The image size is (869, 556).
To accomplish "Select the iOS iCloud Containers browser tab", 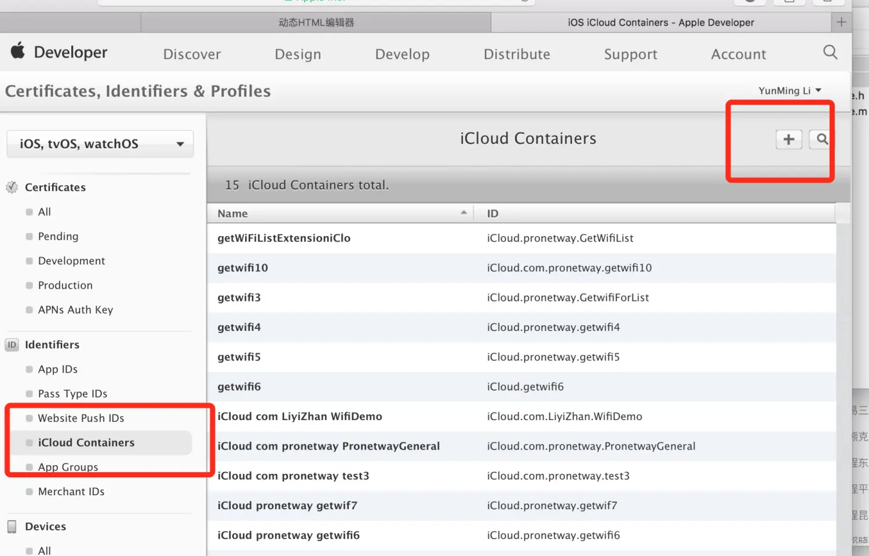I will [661, 23].
